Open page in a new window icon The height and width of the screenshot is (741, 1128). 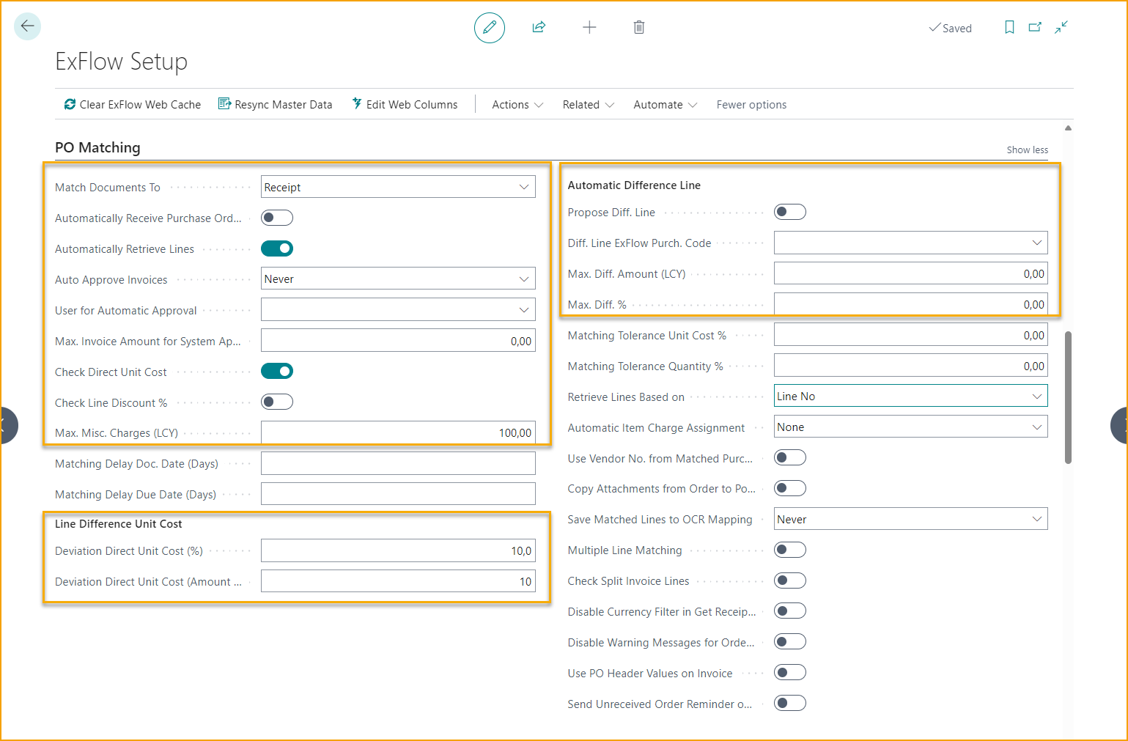pos(1035,27)
